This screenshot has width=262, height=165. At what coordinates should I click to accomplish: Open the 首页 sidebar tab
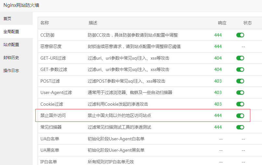16,18
